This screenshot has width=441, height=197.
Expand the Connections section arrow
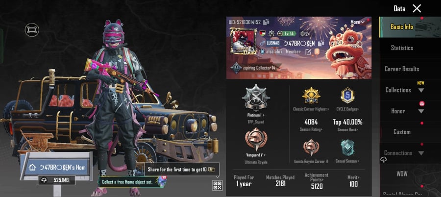coord(421,153)
